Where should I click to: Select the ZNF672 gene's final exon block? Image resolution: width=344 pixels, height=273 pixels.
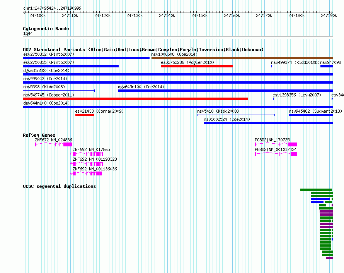tap(68, 144)
